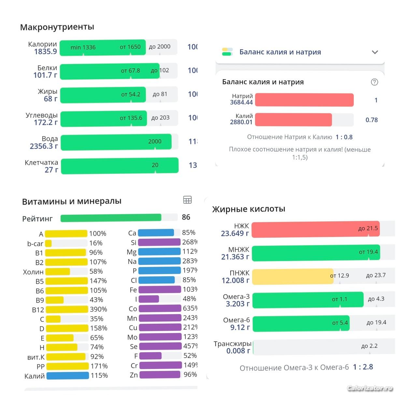Click the potassium-sodium balance colored bars icon
400x395 pixels.
pyautogui.click(x=227, y=52)
